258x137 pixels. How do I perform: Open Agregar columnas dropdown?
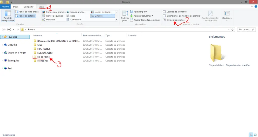click(142, 16)
